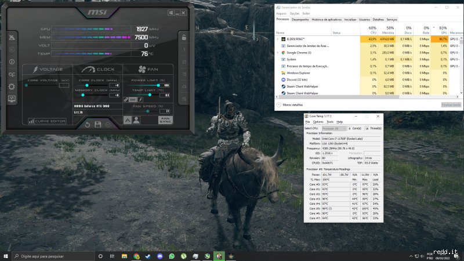Expand the Google Chrome process group
Viewport: 464px width, 261px height.
coord(278,53)
